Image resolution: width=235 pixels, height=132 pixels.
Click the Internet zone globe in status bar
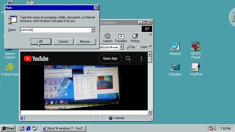click(111, 118)
